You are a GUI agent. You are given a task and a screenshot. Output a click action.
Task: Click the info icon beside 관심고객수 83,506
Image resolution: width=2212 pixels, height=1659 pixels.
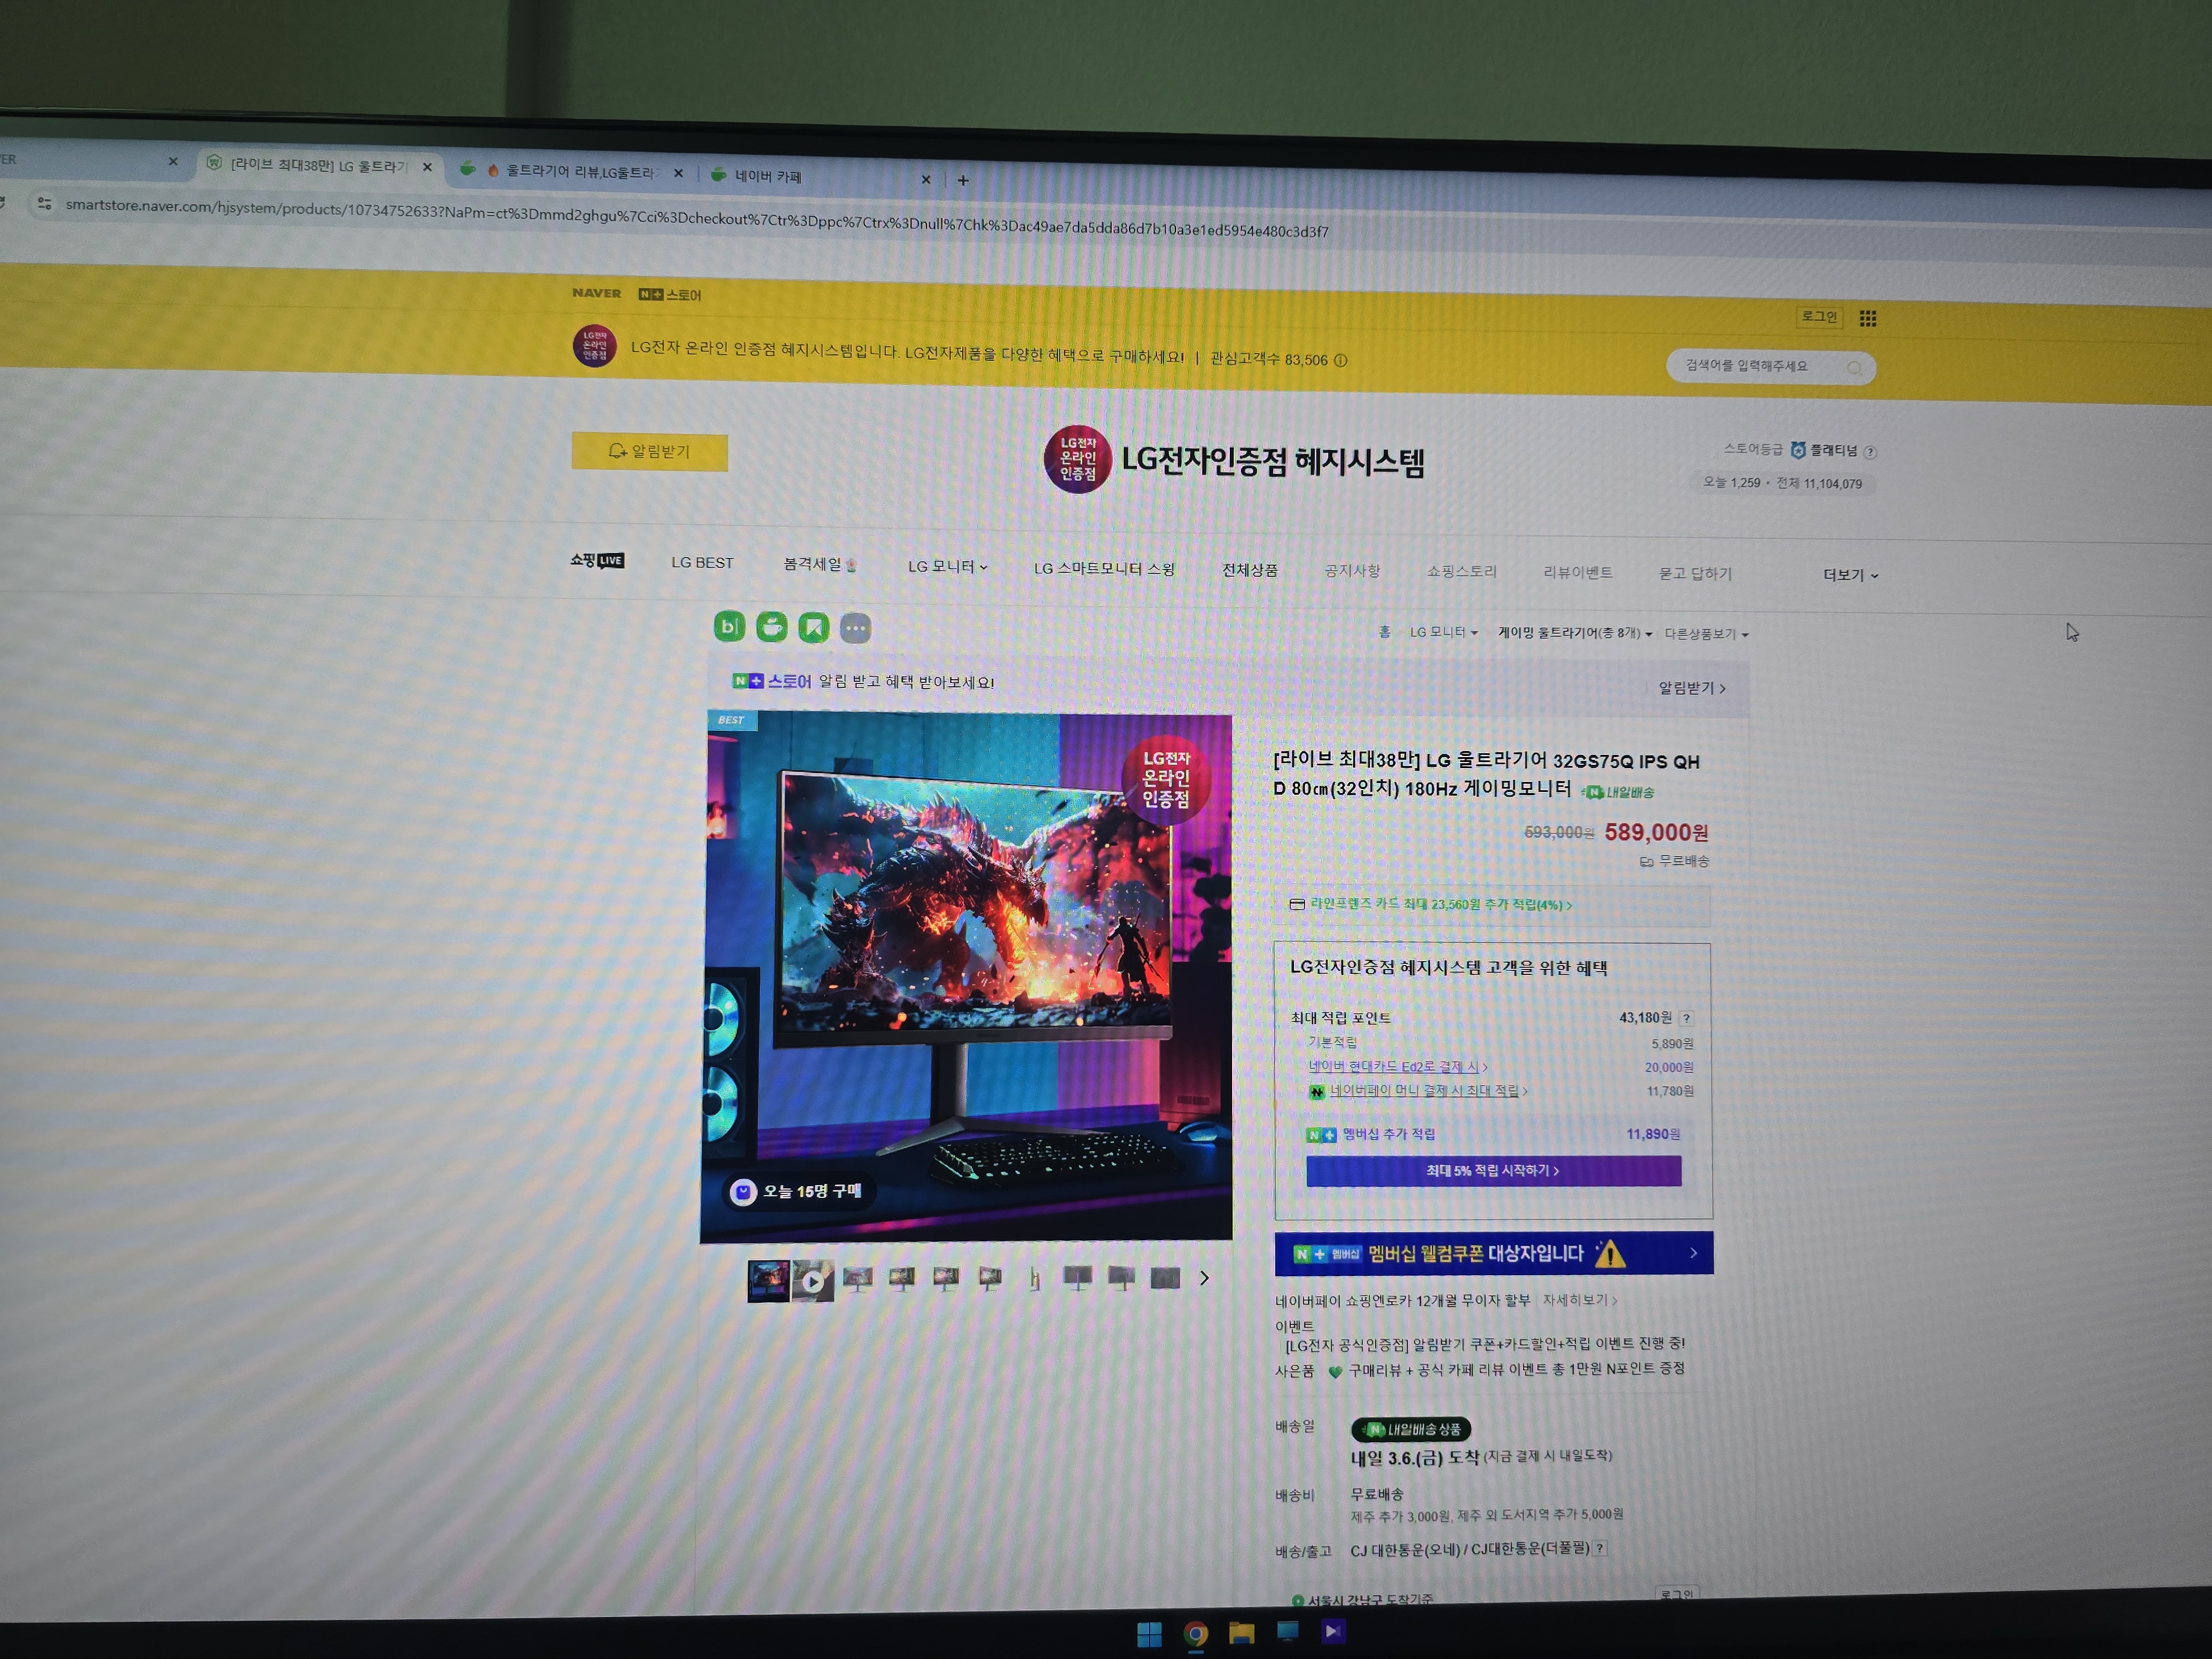point(1341,360)
